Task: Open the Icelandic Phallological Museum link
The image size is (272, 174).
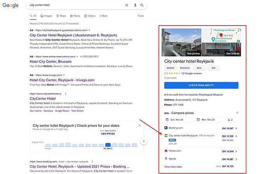Action: (x=206, y=95)
